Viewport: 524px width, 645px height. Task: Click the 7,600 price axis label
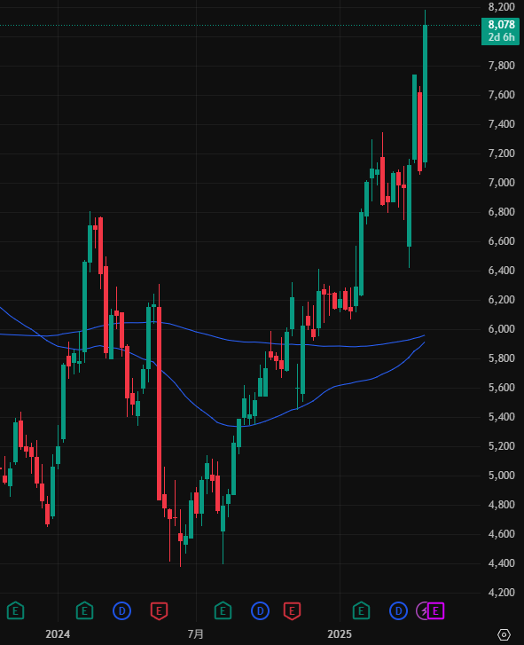coord(502,95)
